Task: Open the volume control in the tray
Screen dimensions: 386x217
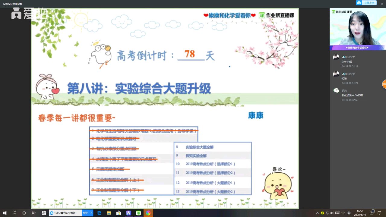Action: (332, 213)
